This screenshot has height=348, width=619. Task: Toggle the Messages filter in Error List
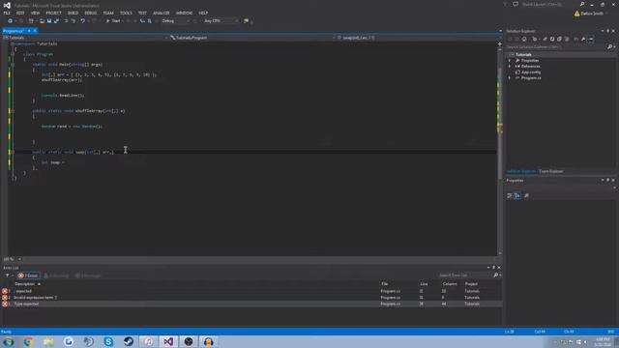88,275
